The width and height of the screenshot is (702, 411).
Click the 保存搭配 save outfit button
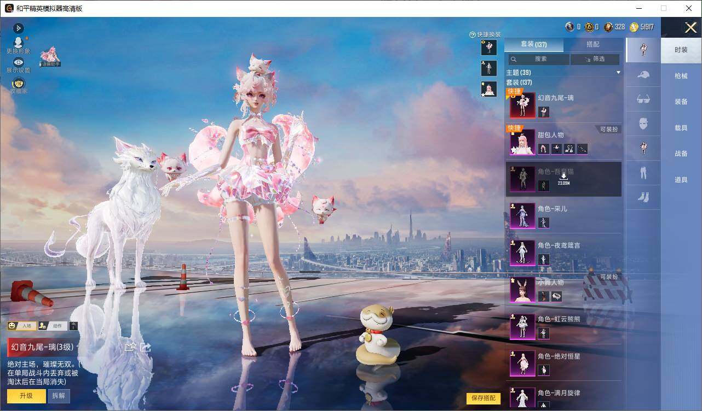point(484,398)
